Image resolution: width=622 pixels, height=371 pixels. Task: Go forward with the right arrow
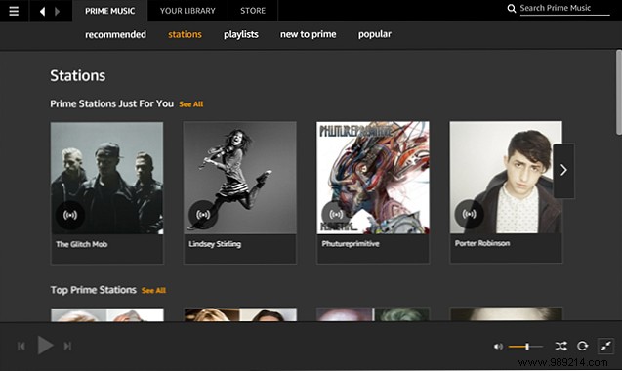(x=57, y=11)
